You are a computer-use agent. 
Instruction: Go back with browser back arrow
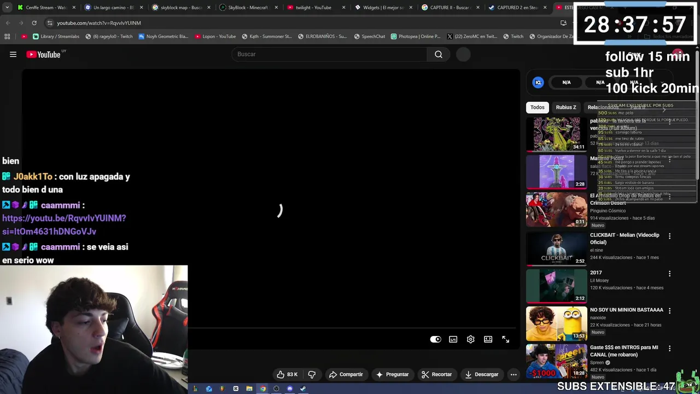click(8, 23)
